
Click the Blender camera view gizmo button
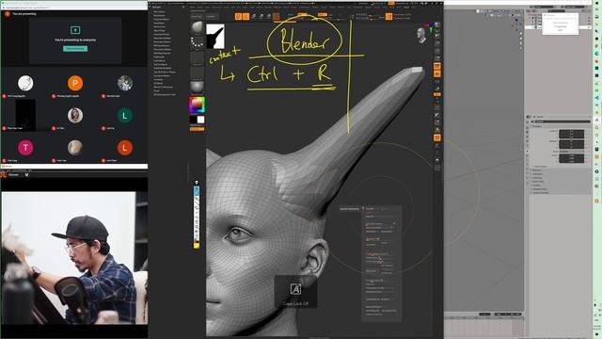pyautogui.click(x=521, y=44)
